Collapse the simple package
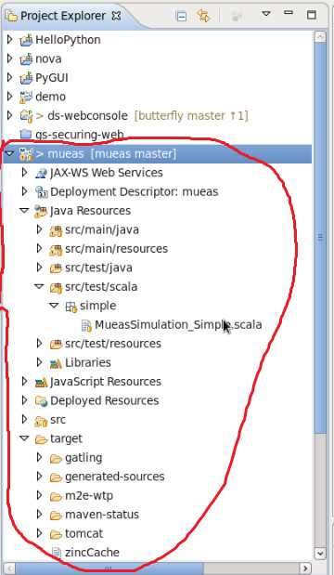The width and height of the screenshot is (334, 575). coord(54,306)
